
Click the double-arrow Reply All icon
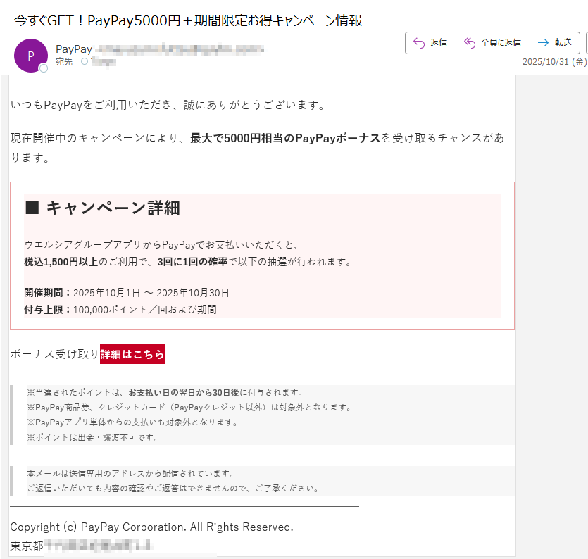point(468,42)
